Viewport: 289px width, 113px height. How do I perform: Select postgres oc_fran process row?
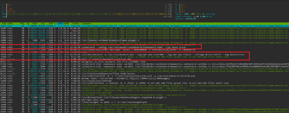[144, 62]
